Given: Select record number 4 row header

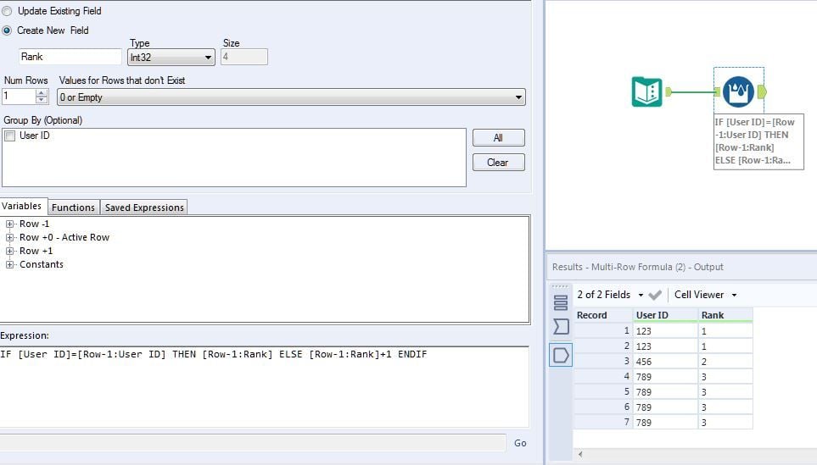Looking at the screenshot, I should pyautogui.click(x=603, y=377).
